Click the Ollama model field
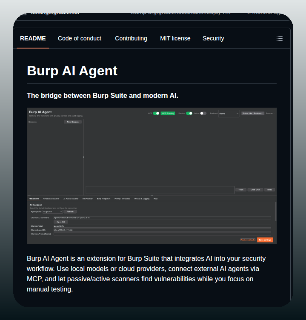Viewport: 306px width, 320px height. click(x=162, y=226)
